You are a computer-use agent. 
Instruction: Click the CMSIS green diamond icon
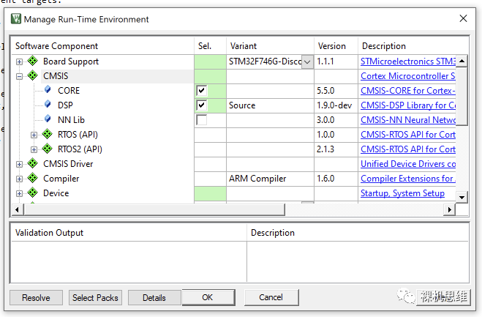coord(33,75)
